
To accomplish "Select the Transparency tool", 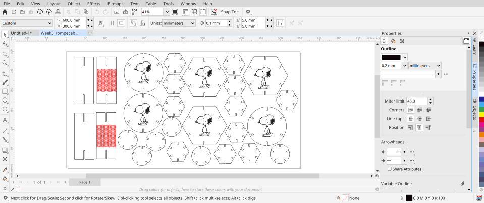I will coord(5,159).
